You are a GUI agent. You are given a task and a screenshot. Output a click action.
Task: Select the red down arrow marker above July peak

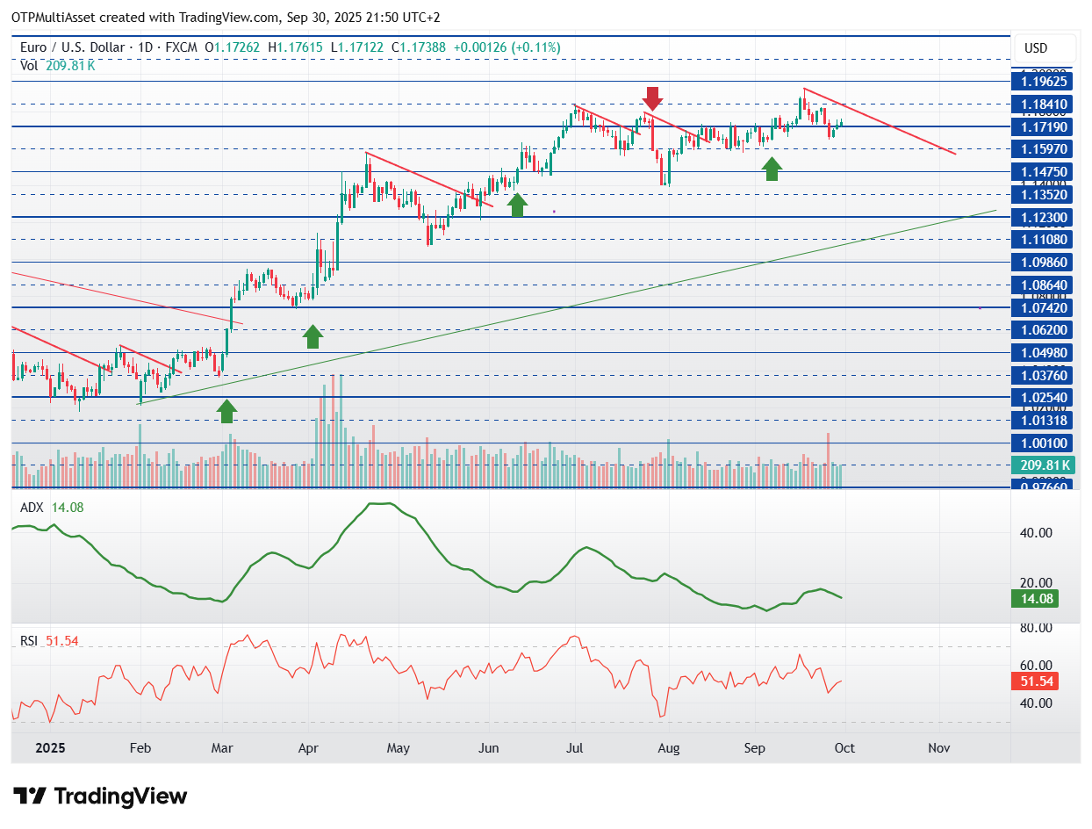click(652, 99)
